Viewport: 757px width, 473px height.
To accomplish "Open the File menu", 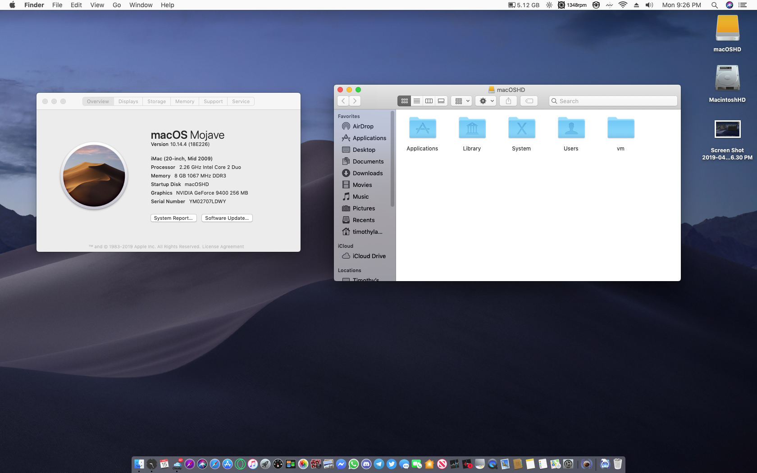I will [57, 5].
